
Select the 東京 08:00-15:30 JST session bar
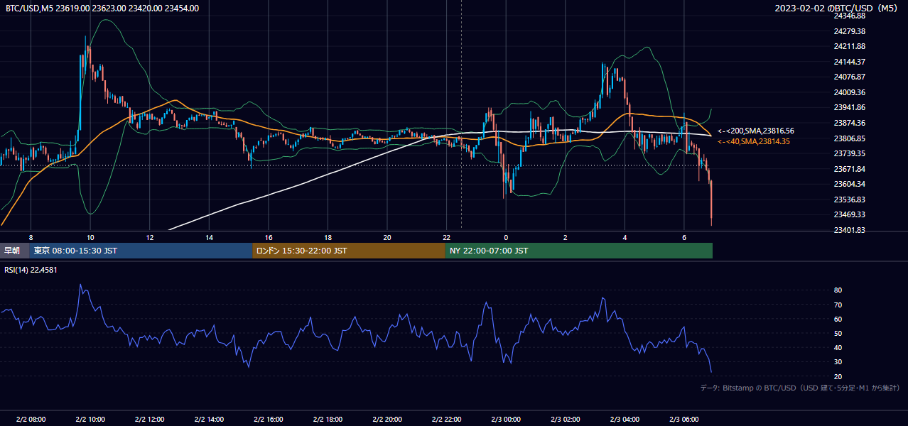coord(141,251)
